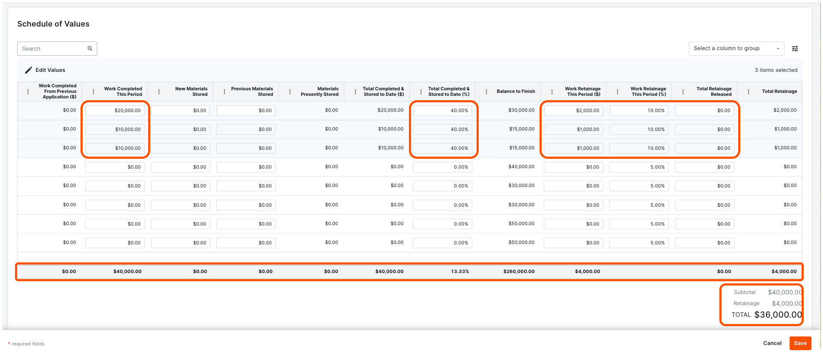The image size is (823, 357).
Task: Open menu for Work Completed This Period column
Action: [x=93, y=92]
